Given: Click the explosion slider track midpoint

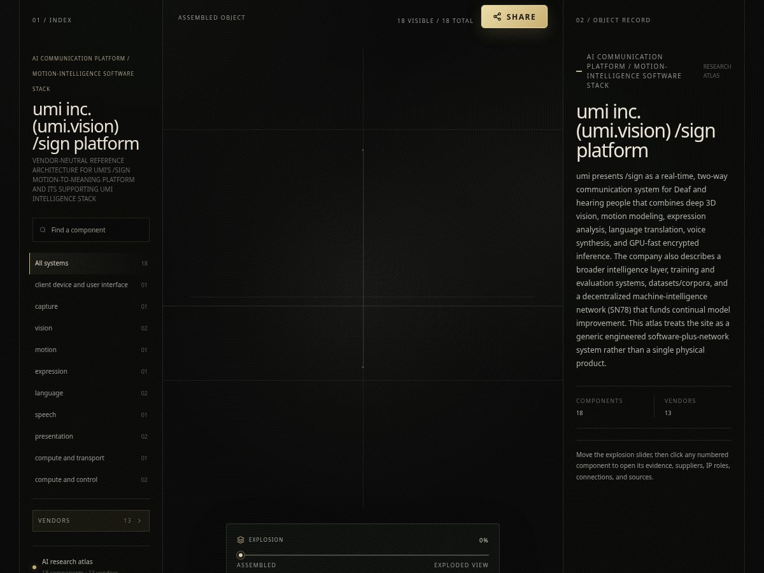Looking at the screenshot, I should [x=363, y=555].
